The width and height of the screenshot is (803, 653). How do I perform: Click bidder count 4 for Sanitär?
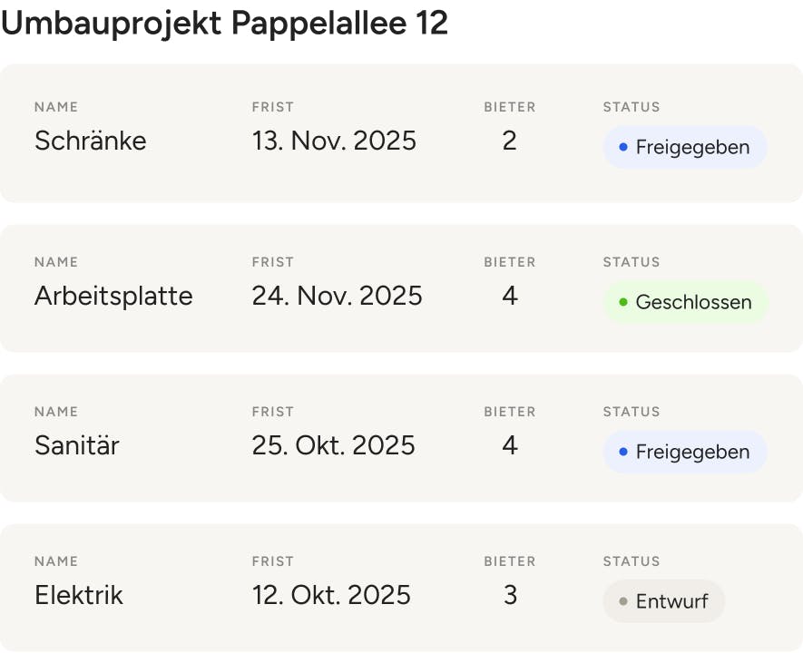pyautogui.click(x=510, y=445)
